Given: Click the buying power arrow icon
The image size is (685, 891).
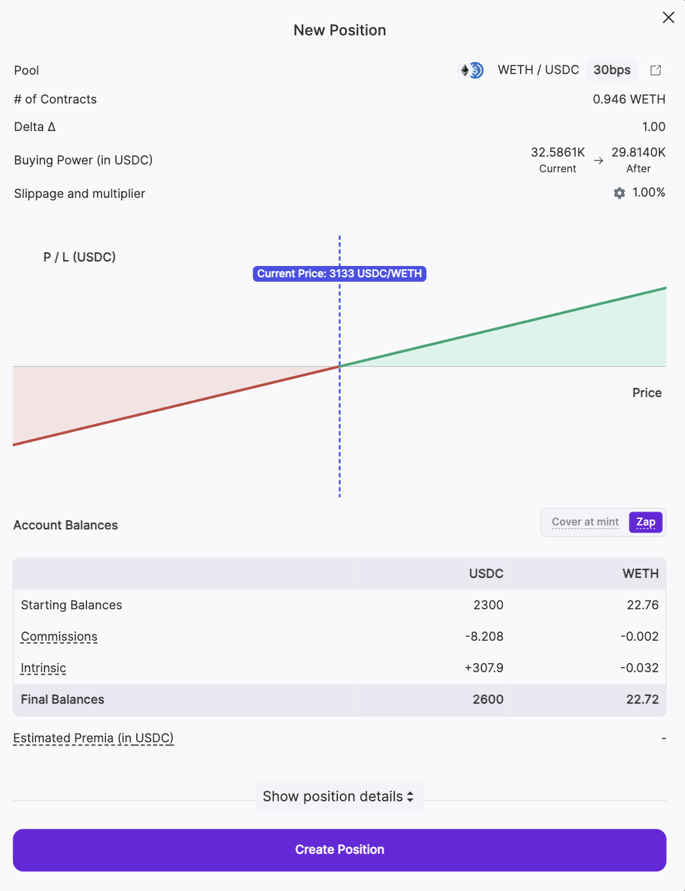Looking at the screenshot, I should click(599, 161).
